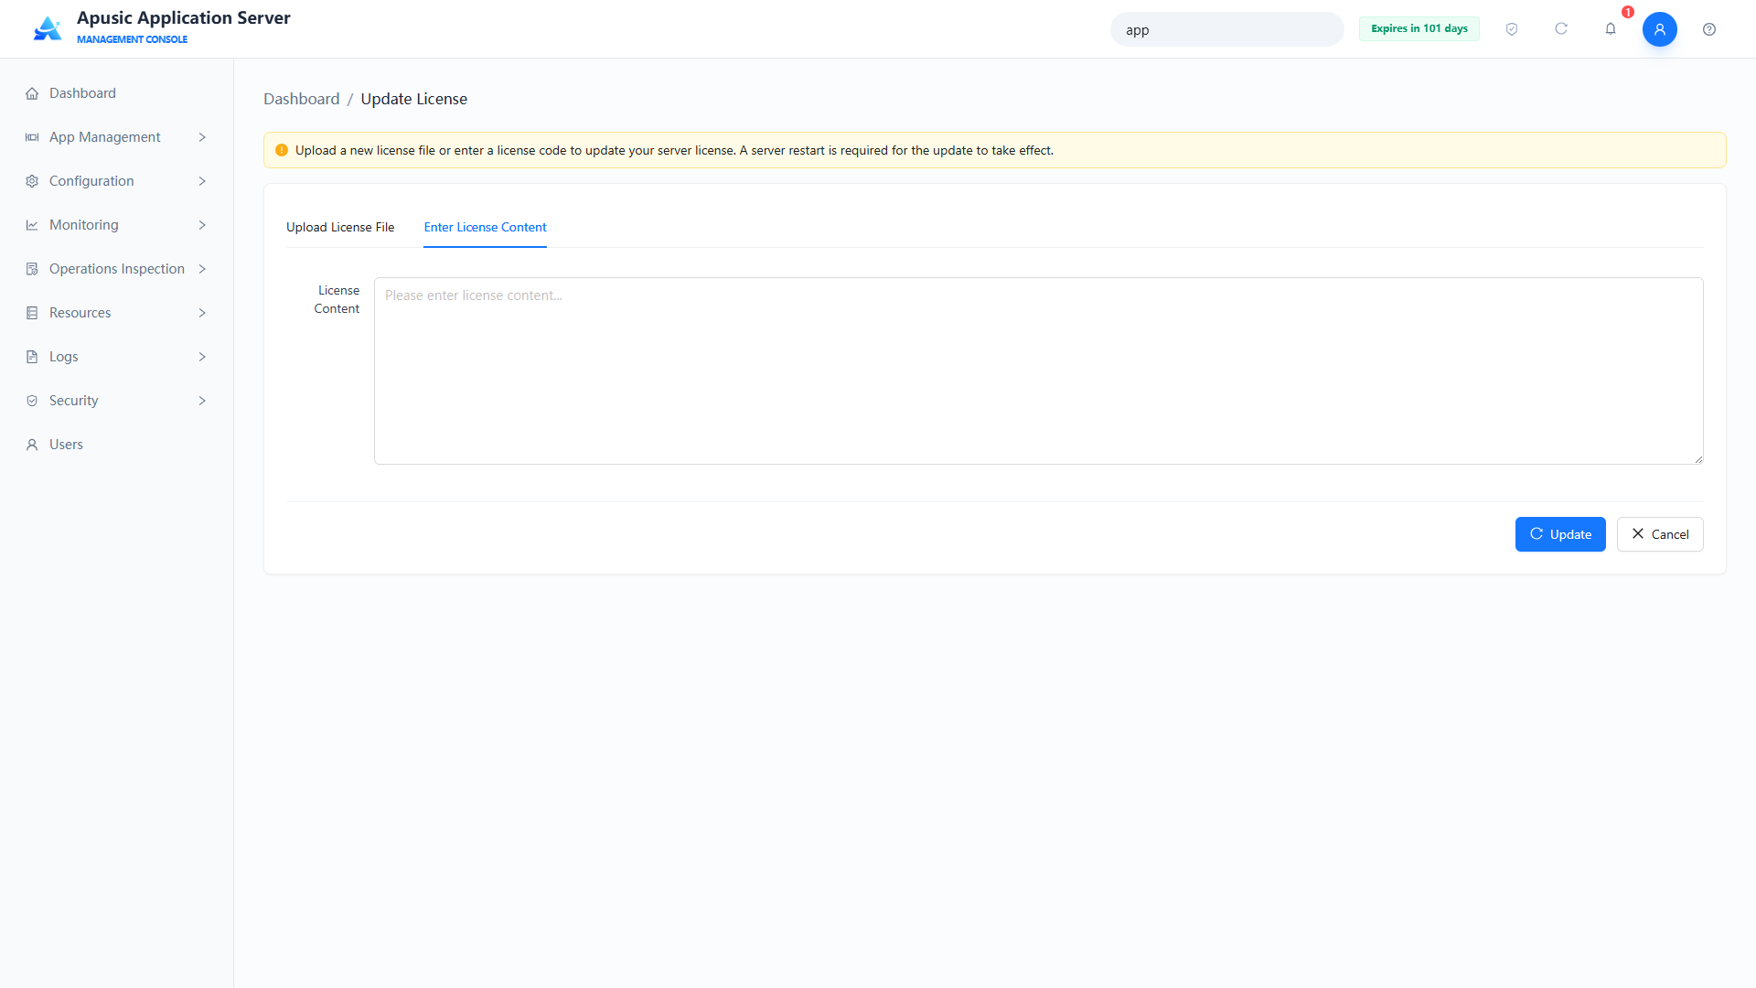1756x988 pixels.
Task: Open Dashboard menu item in sidebar
Action: pos(117,93)
